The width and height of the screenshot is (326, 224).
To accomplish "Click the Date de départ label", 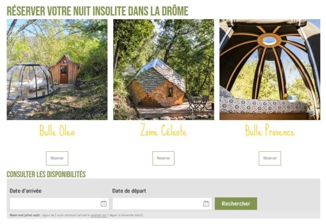I will pyautogui.click(x=129, y=191).
